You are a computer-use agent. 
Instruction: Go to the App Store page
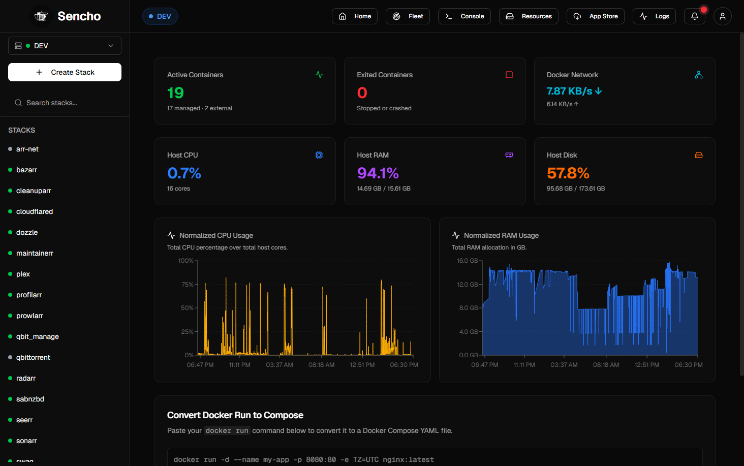[x=596, y=16]
